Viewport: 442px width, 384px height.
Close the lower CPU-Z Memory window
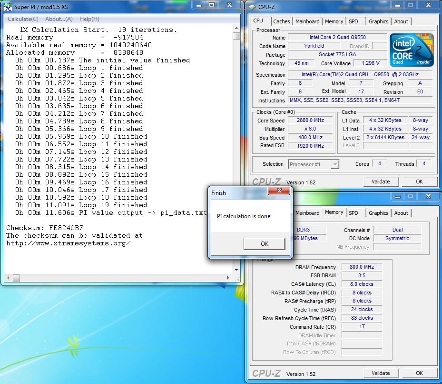[x=429, y=196]
